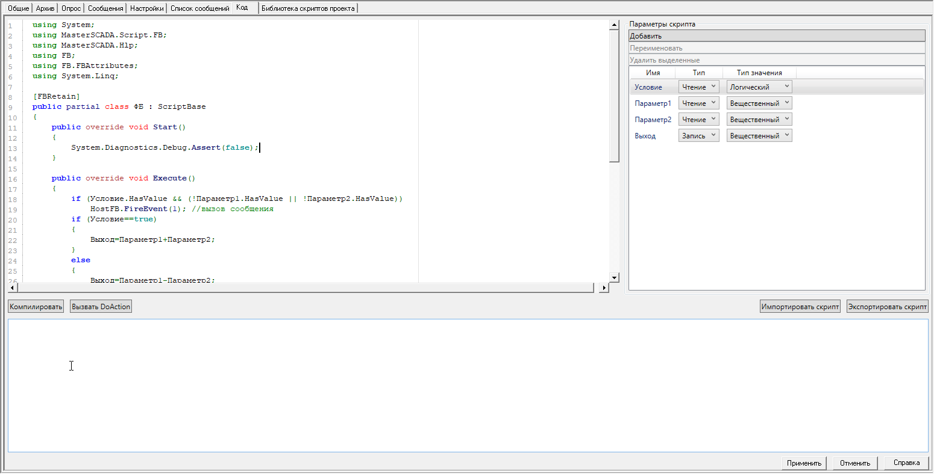Click Добавить to add script parameter
This screenshot has width=934, height=474.
[x=777, y=36]
